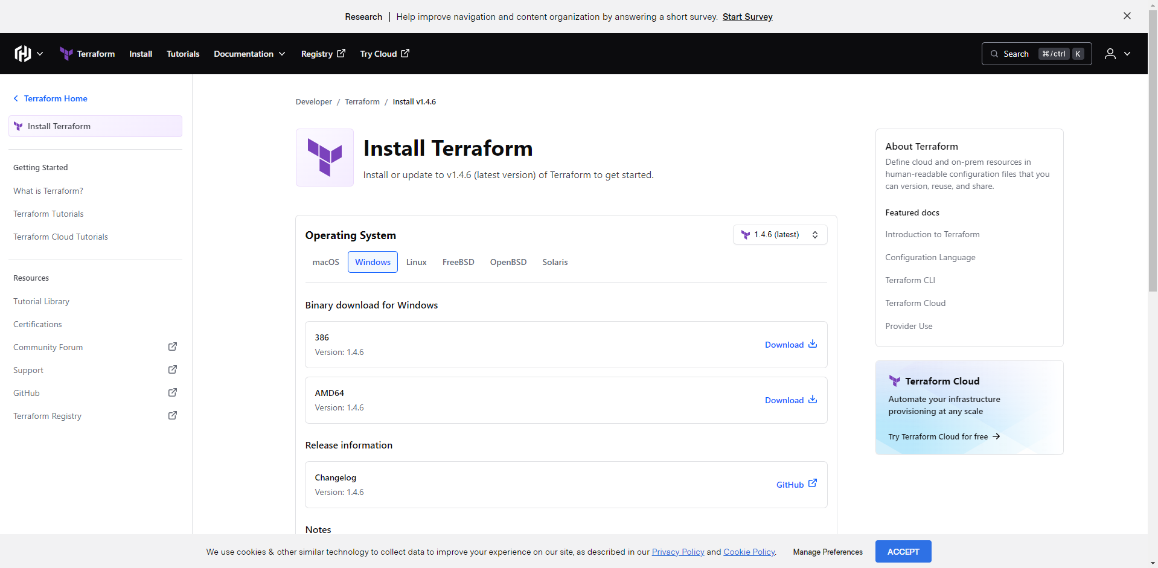Click Developer breadcrumb
Viewport: 1158px width, 568px height.
pyautogui.click(x=313, y=101)
